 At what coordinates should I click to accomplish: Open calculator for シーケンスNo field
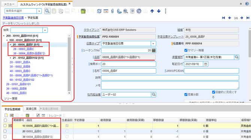pos(154,51)
